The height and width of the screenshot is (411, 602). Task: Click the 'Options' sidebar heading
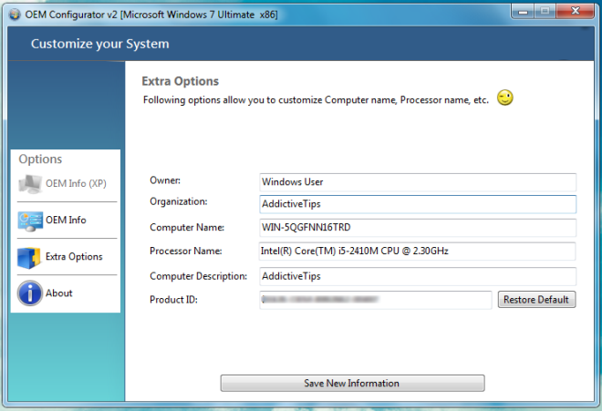point(40,159)
